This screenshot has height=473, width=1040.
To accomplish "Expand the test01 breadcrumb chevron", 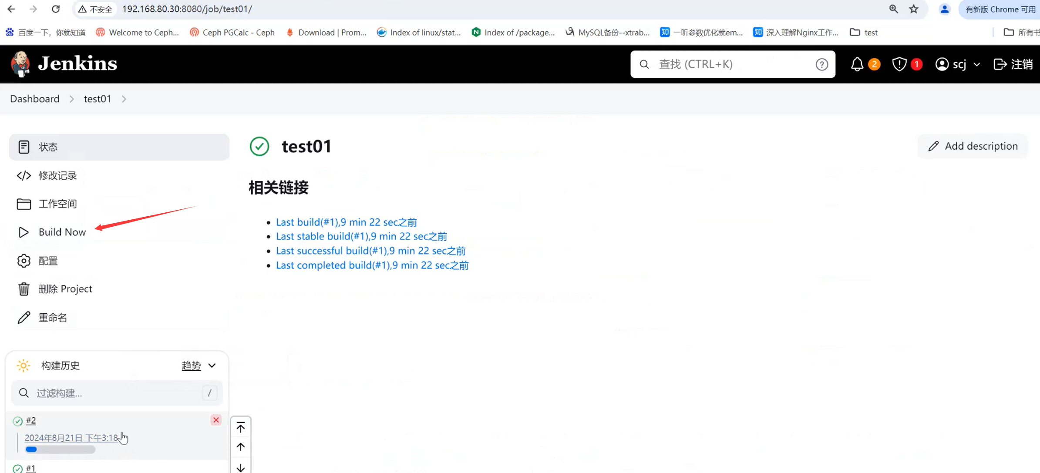I will pyautogui.click(x=124, y=99).
